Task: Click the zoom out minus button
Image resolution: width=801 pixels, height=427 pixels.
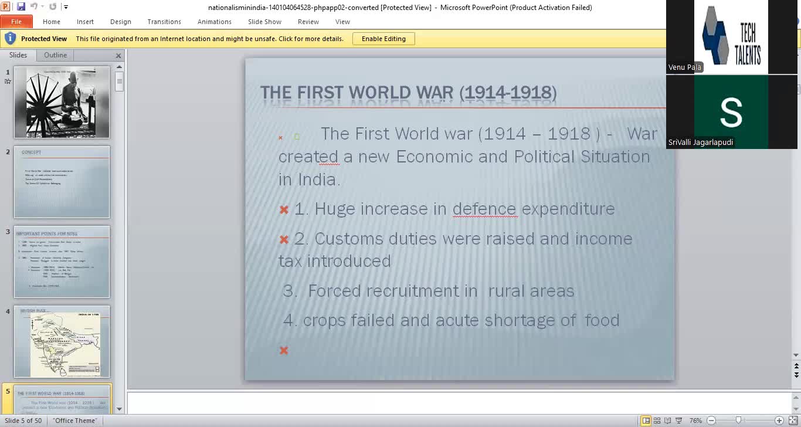Action: click(x=711, y=421)
